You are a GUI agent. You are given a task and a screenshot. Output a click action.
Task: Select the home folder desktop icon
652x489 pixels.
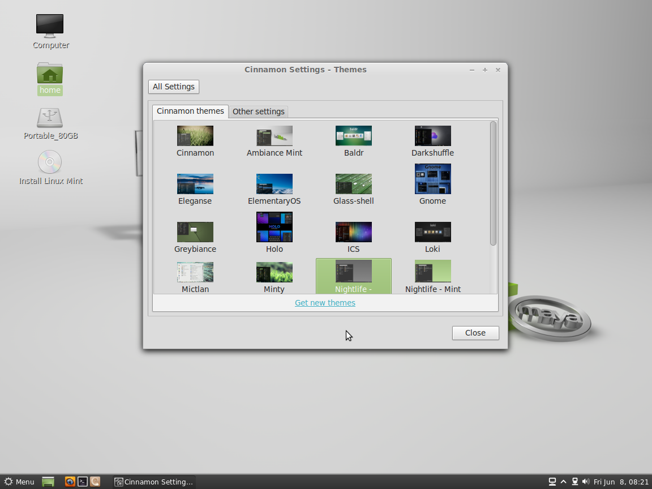coord(50,79)
